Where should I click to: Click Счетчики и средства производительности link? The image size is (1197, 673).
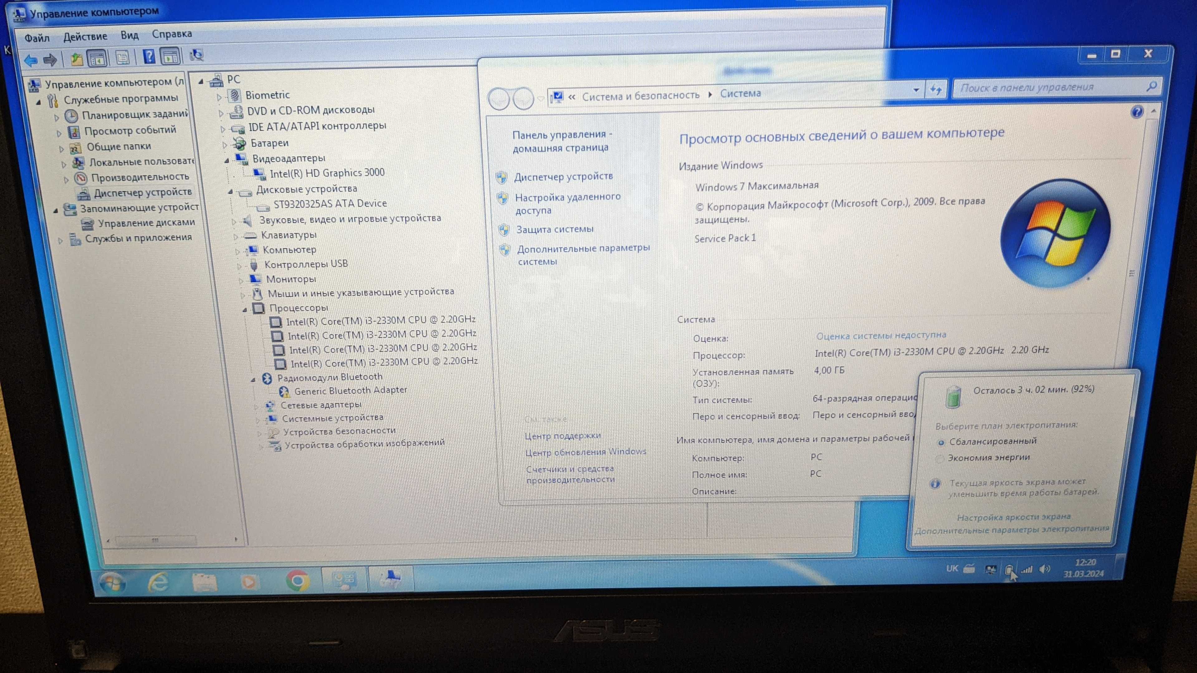coord(570,474)
